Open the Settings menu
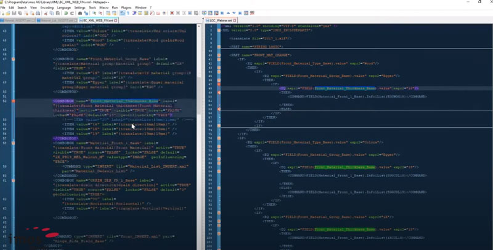Image resolution: width=493 pixels, height=250 pixels. (79, 7)
